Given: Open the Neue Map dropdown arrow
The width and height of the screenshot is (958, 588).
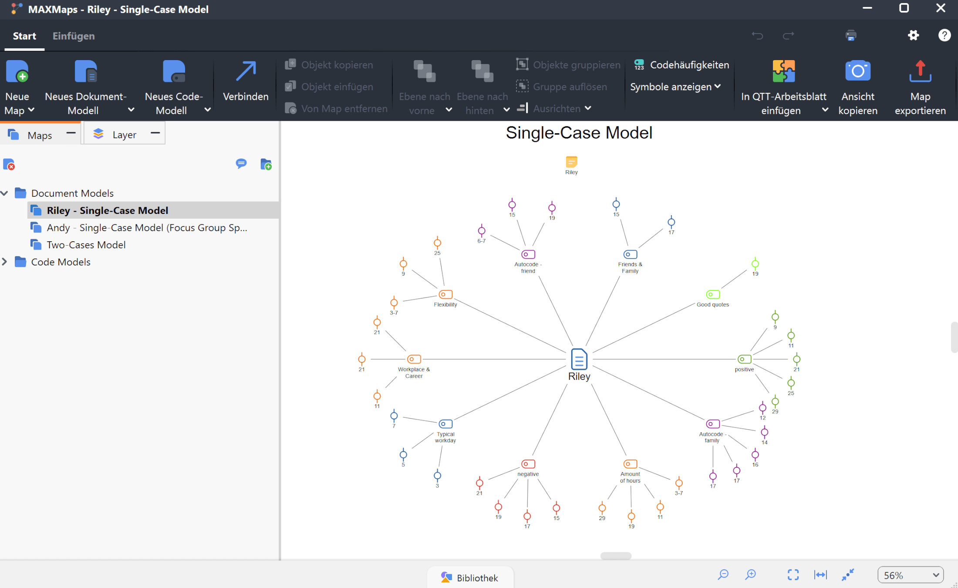Looking at the screenshot, I should [31, 110].
